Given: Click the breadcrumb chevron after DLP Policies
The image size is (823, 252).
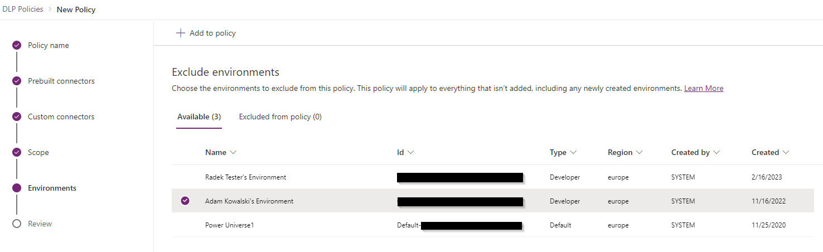Looking at the screenshot, I should coord(50,9).
